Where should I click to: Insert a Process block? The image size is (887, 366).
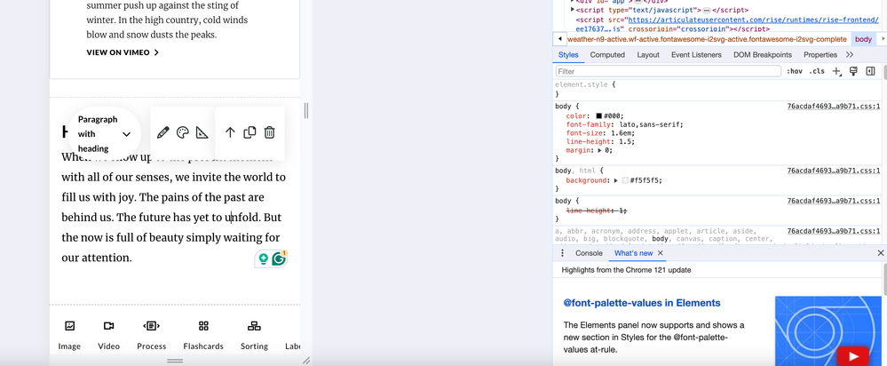tap(152, 334)
